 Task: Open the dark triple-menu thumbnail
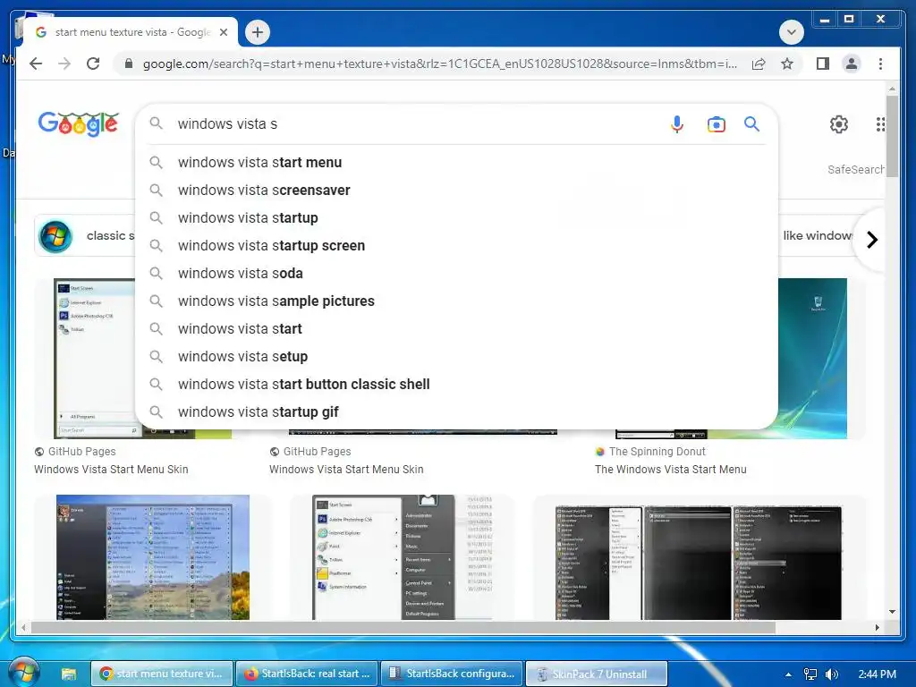click(x=698, y=564)
